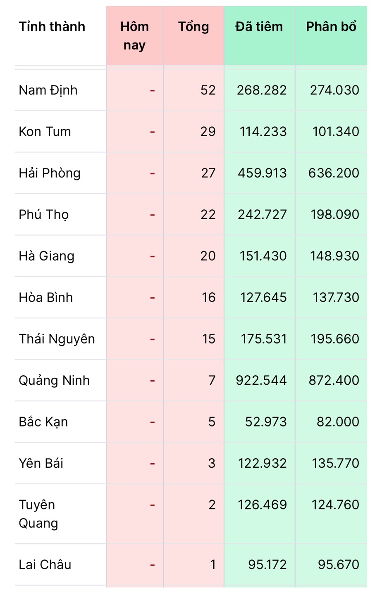Open Hà Giang province entry

pyautogui.click(x=47, y=256)
